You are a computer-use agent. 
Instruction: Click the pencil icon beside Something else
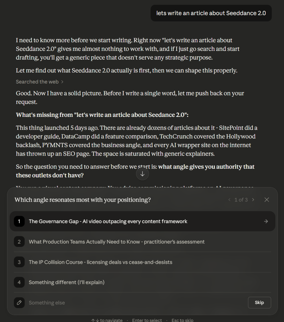(x=19, y=303)
